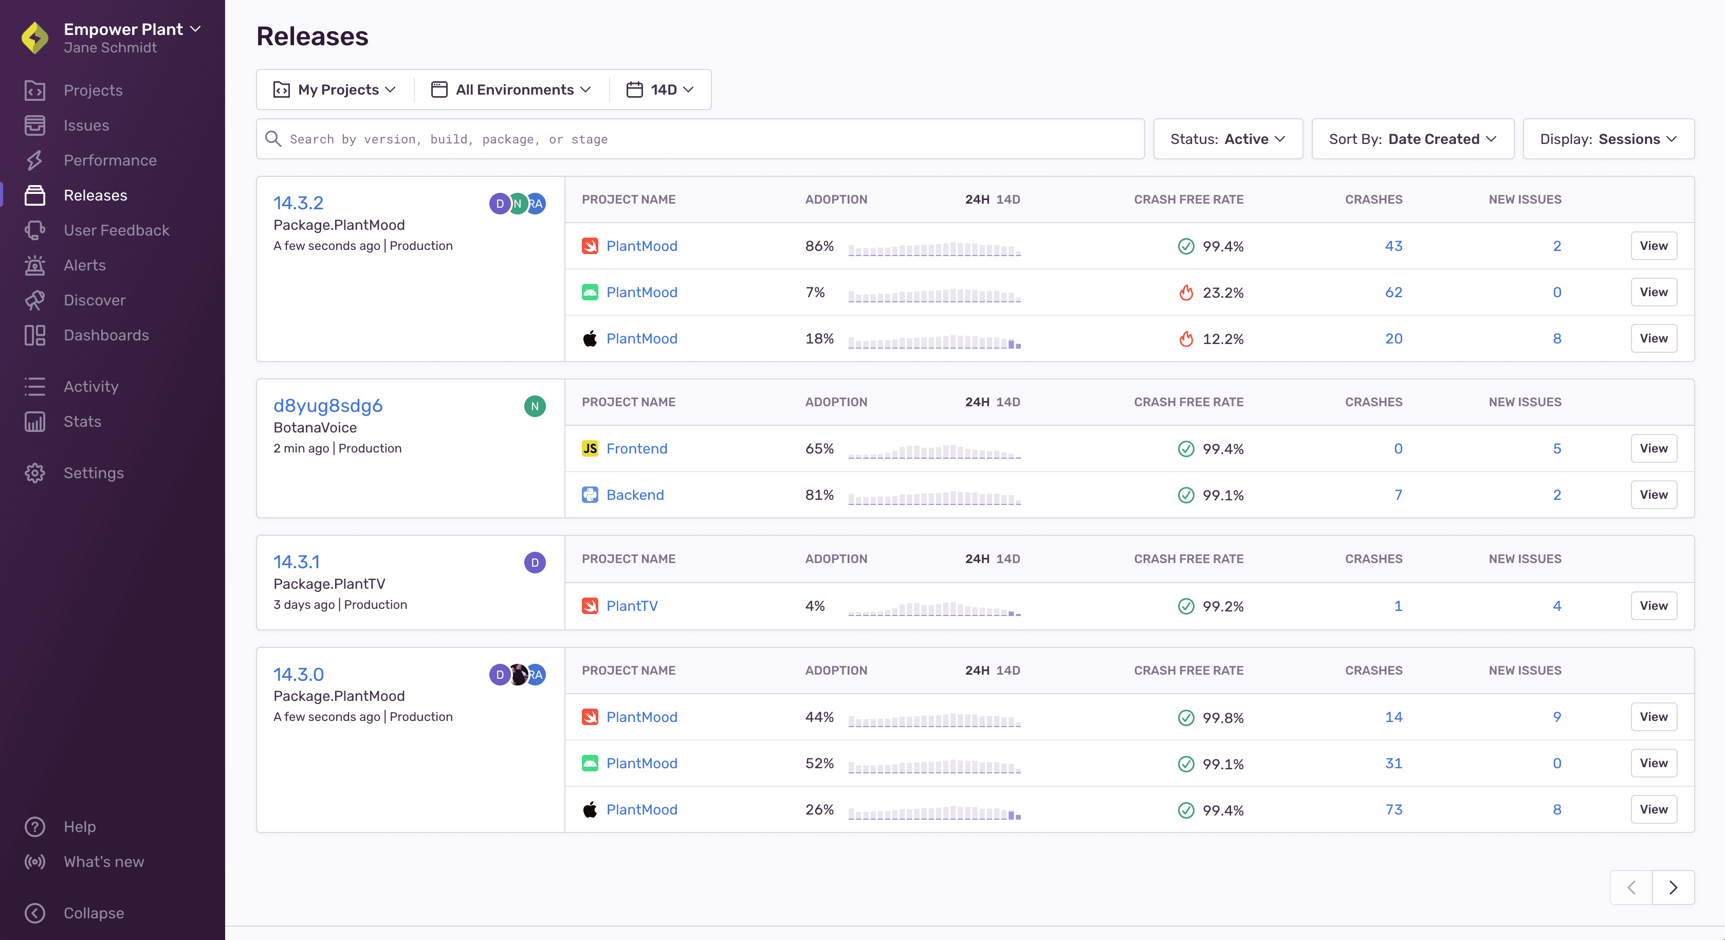1725x940 pixels.
Task: Change the Status: Active filter
Action: [x=1228, y=139]
